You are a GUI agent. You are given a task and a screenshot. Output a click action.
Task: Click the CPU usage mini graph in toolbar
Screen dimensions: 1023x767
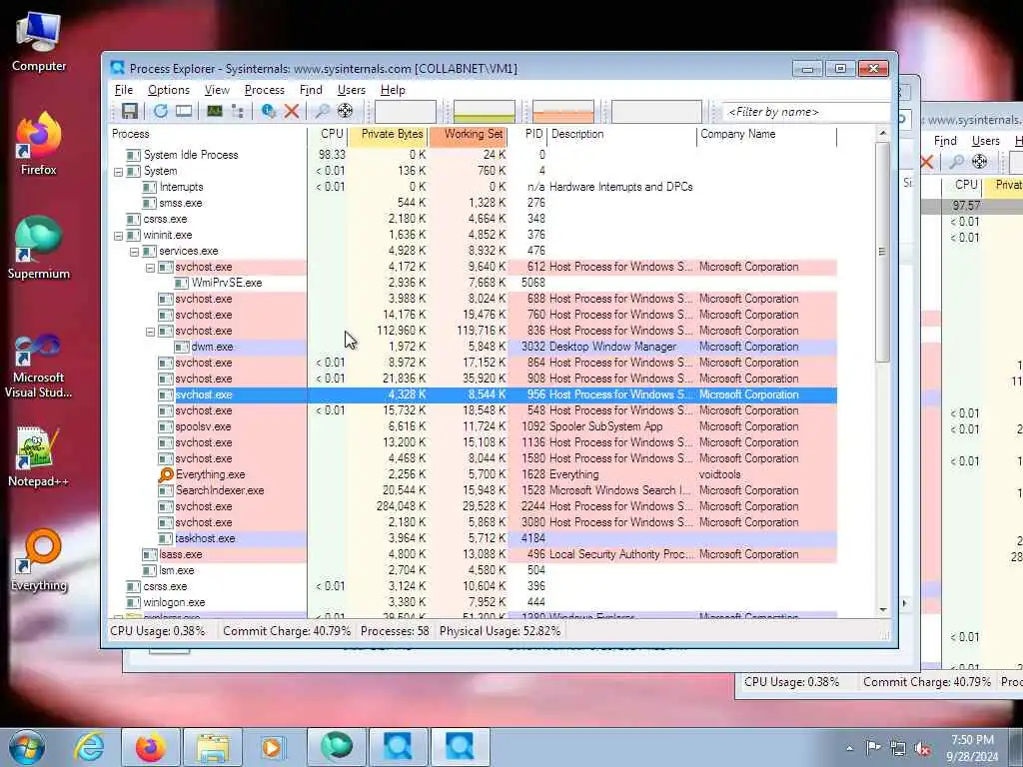(x=406, y=112)
